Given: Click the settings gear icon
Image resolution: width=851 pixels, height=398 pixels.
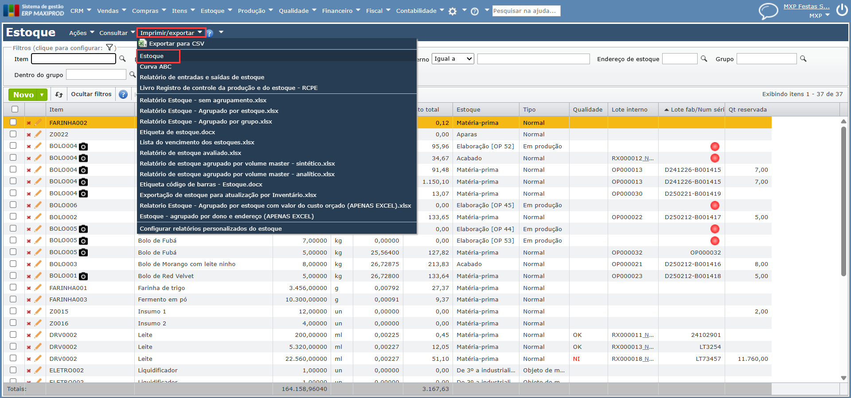Looking at the screenshot, I should [x=452, y=12].
